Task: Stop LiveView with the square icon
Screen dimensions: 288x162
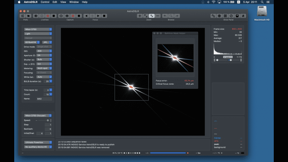Action: coord(54,16)
